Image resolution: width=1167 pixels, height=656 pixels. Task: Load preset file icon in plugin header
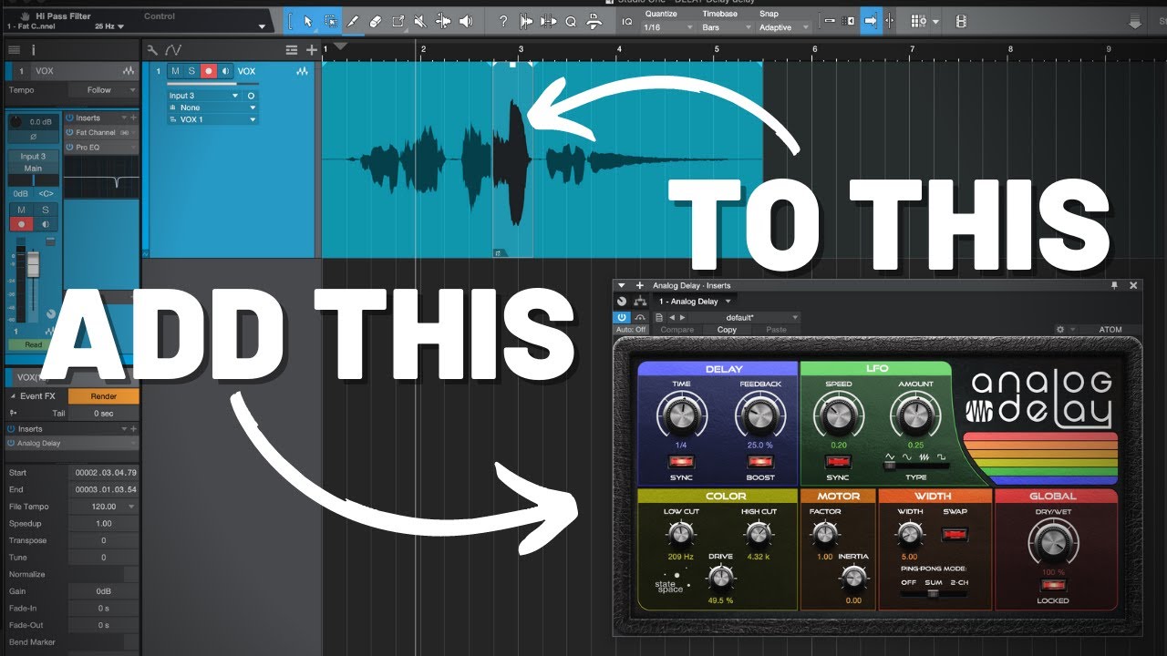(659, 317)
